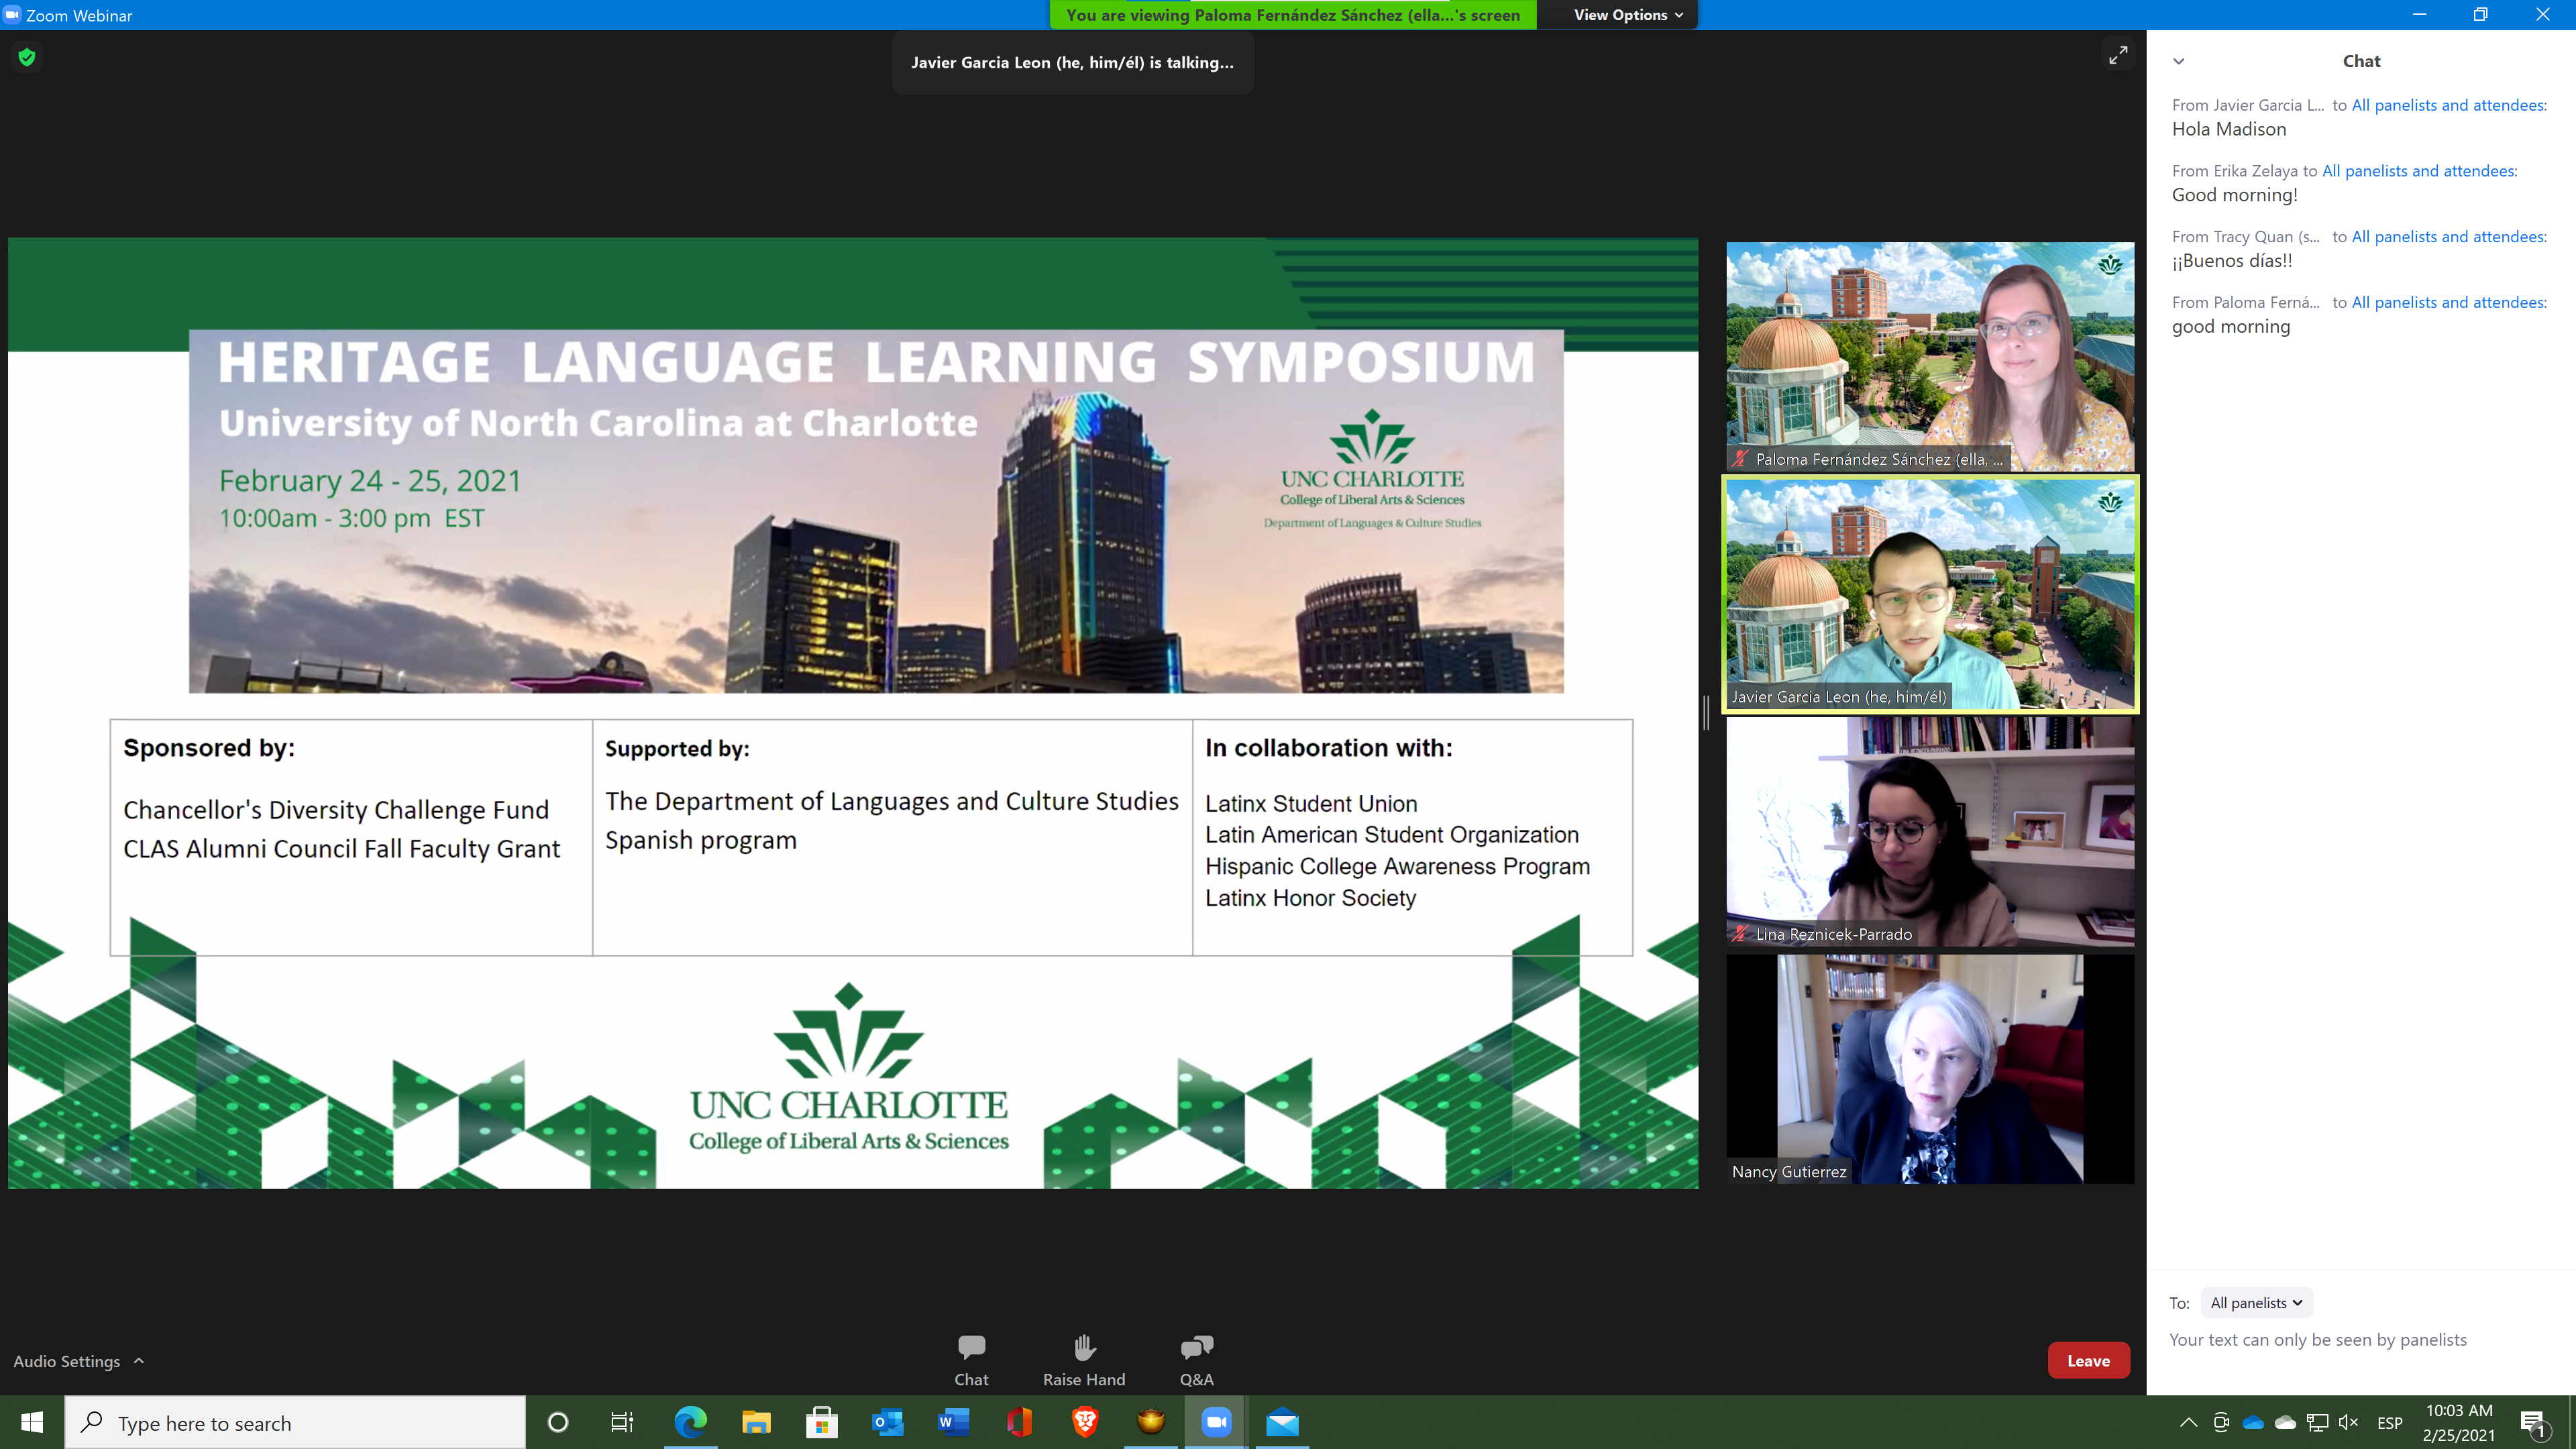Screen dimensions: 2576x1449
Task: Open Zoom from the Windows taskbar
Action: pos(1216,1422)
